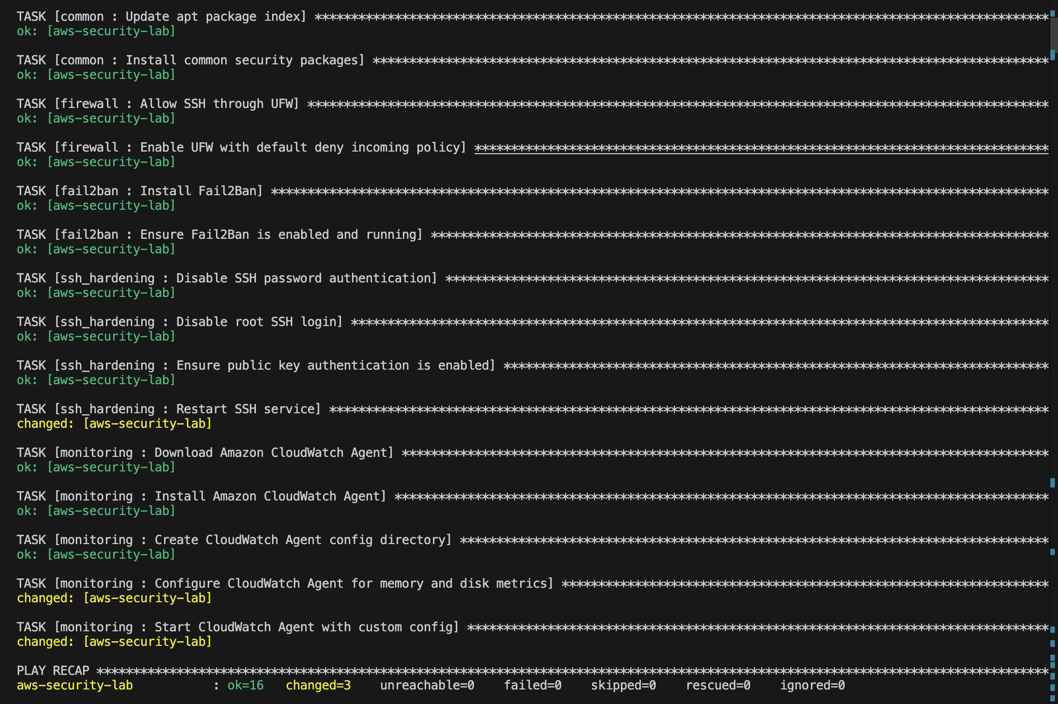Screen dimensions: 1058x704
Task: Click 'ok:' result under Update apt package index
Action: [96, 31]
